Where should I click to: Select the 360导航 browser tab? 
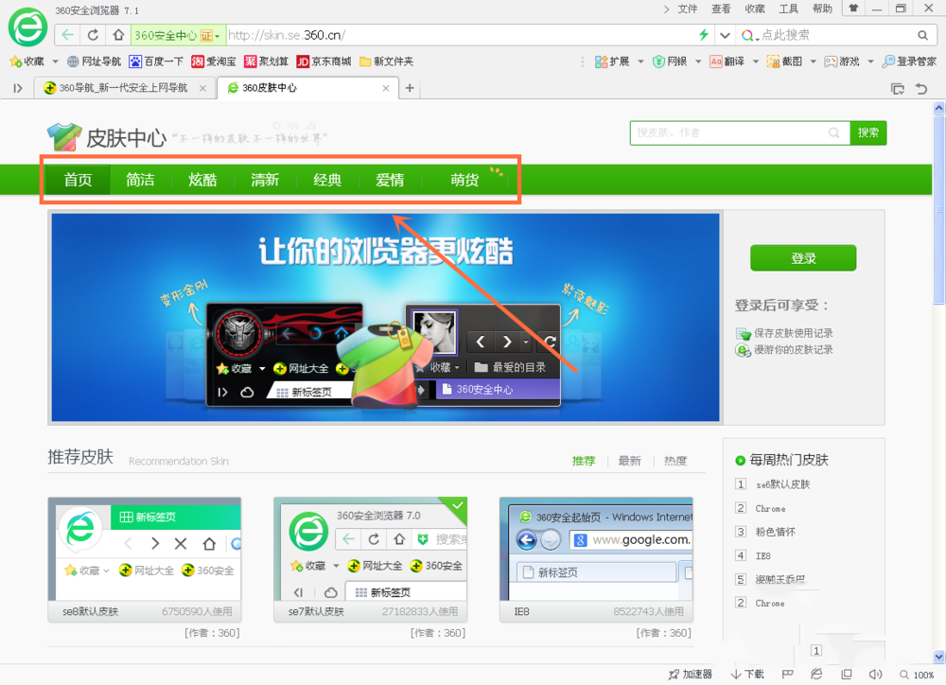coord(123,87)
